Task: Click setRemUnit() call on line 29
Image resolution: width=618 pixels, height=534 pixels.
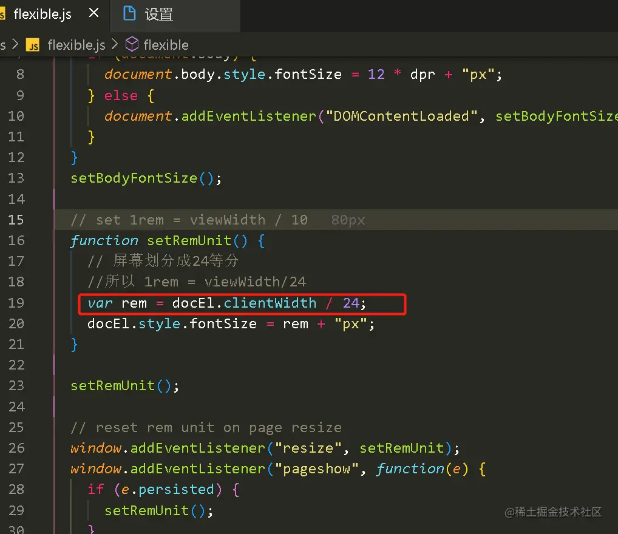Action: pos(158,510)
